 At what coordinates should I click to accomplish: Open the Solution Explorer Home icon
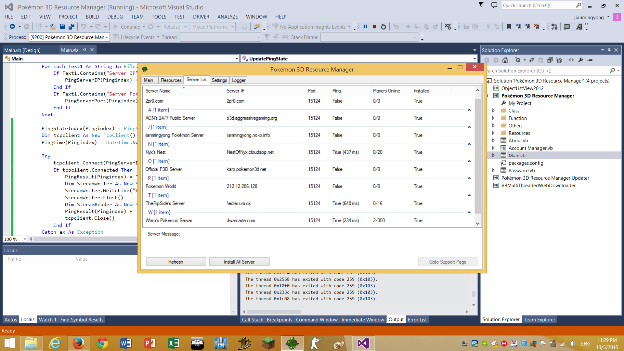[x=505, y=60]
